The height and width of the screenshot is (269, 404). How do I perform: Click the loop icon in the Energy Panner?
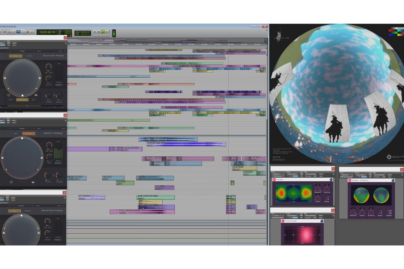pyautogui.click(x=11, y=182)
